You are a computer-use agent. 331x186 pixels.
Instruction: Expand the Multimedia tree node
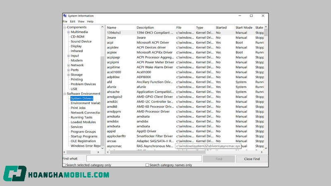coord(69,32)
